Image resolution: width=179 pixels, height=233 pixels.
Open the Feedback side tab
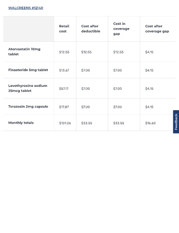click(176, 122)
